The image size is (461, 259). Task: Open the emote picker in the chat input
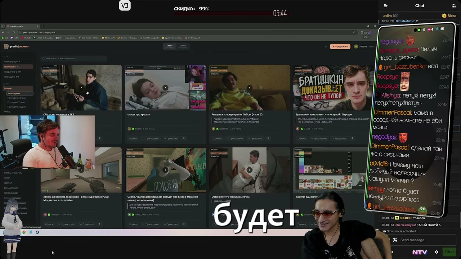pos(395,240)
